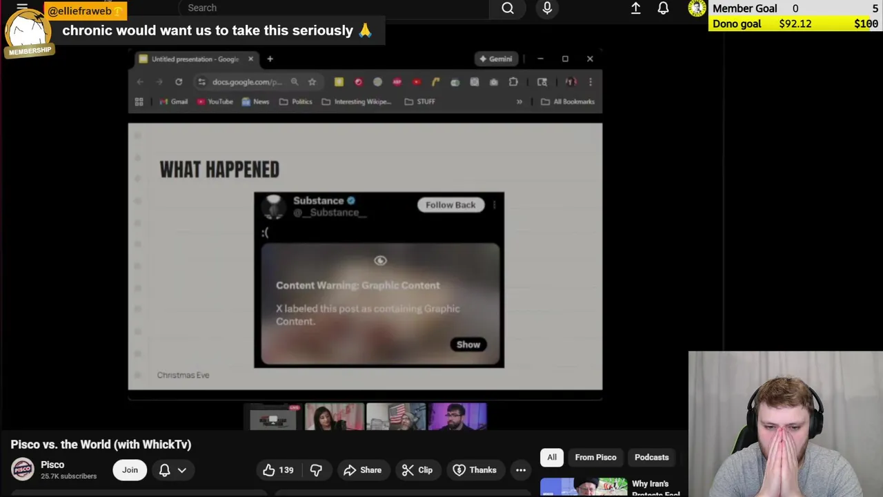The height and width of the screenshot is (497, 883).
Task: Click the Follow Back button on tweet
Action: point(450,205)
